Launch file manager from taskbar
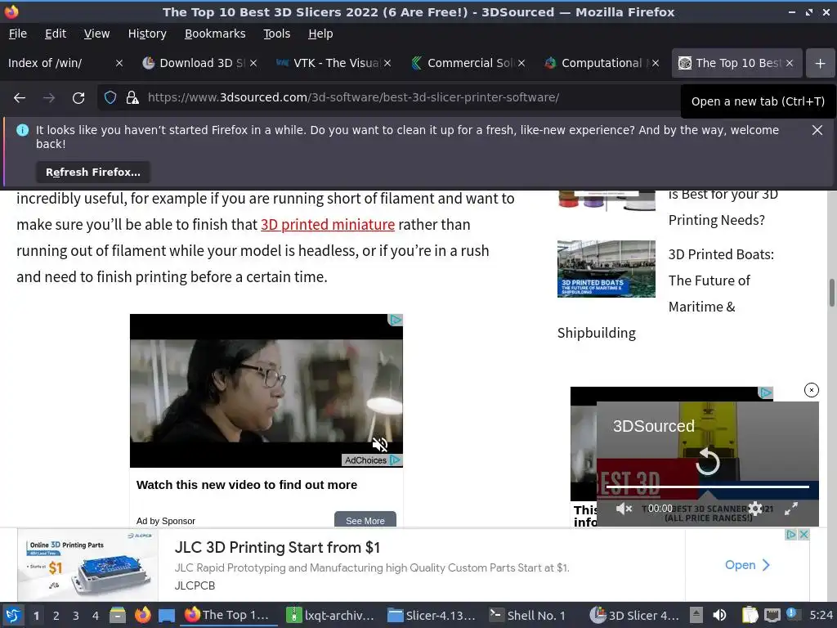Screen dimensions: 837x628 [118, 615]
